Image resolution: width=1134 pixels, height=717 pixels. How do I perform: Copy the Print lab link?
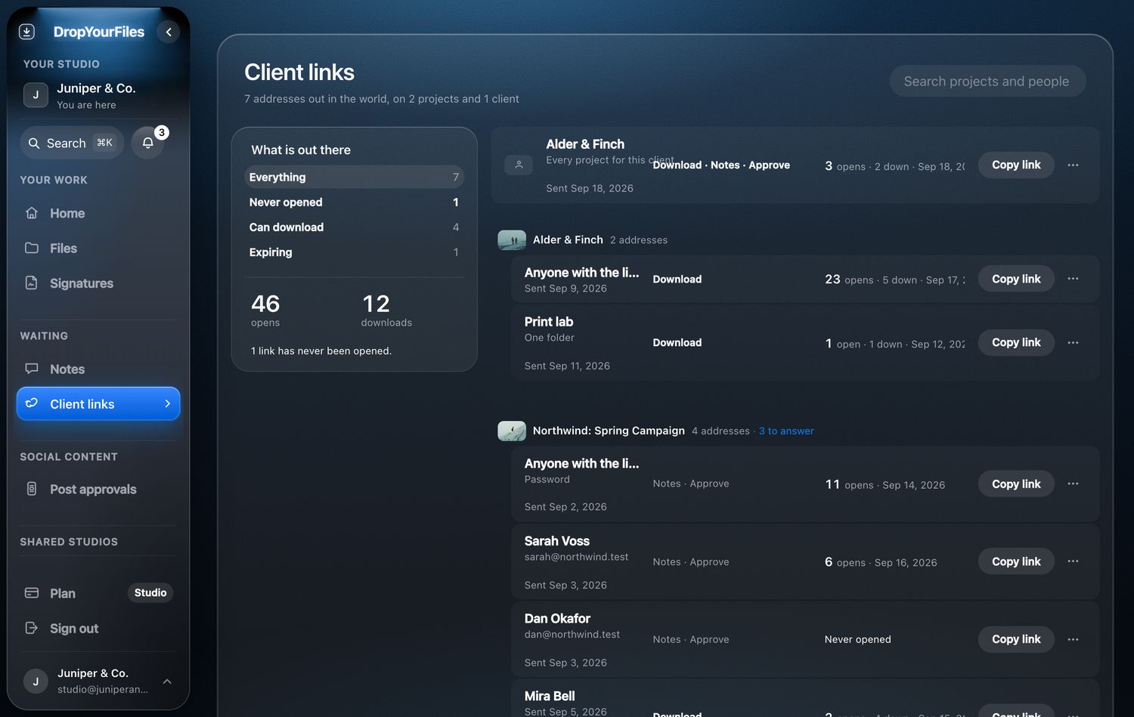pos(1016,342)
